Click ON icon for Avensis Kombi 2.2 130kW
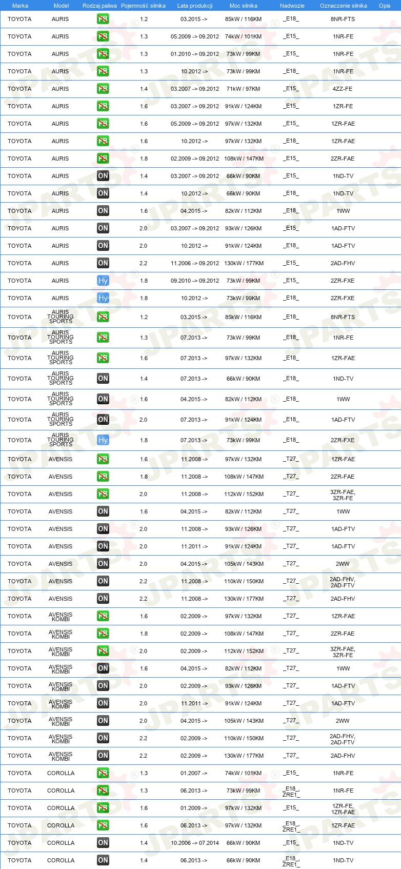Image resolution: width=401 pixels, height=869 pixels. 103,756
